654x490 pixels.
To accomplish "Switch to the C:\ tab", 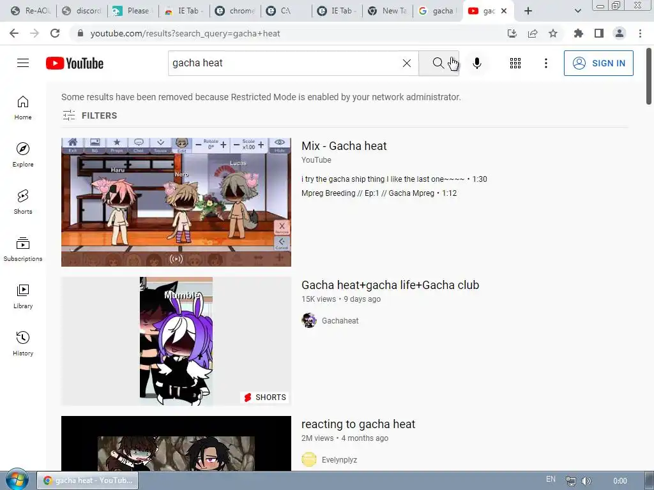I will click(x=286, y=11).
